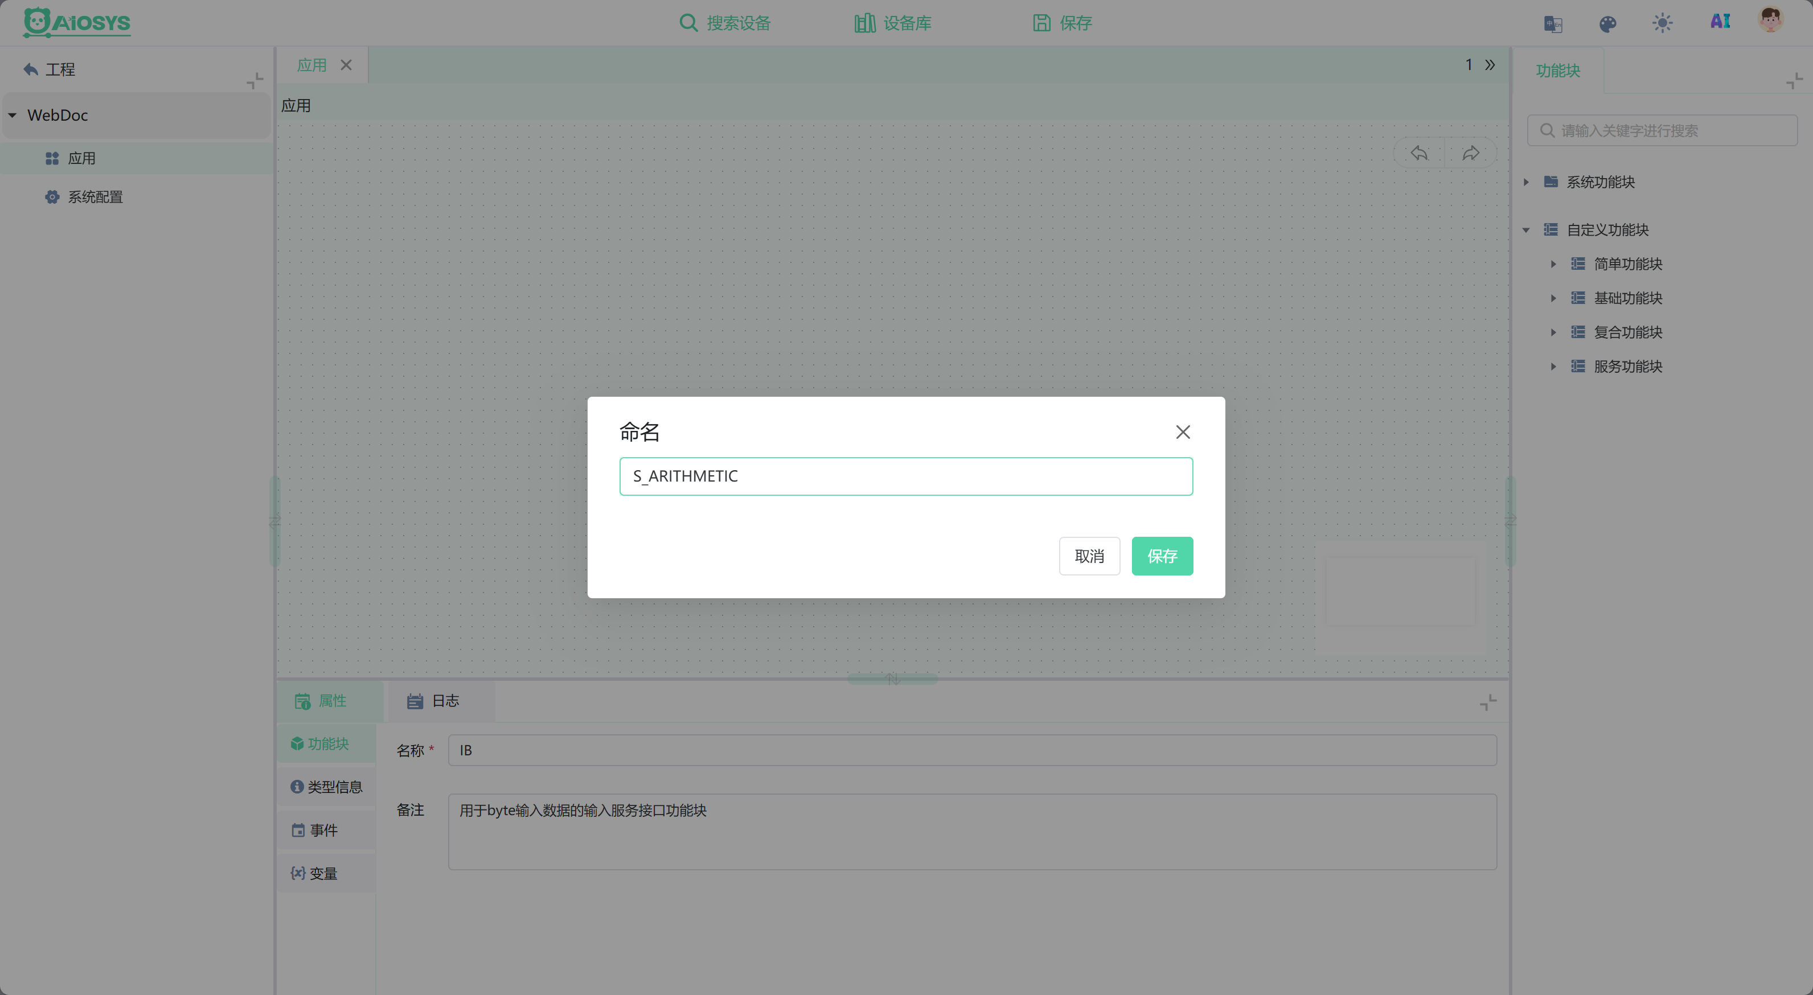Focus the keyword search field
Image resolution: width=1813 pixels, height=995 pixels.
1662,130
